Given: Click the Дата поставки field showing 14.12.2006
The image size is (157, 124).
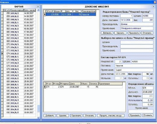Looking at the screenshot, I should [127, 20].
